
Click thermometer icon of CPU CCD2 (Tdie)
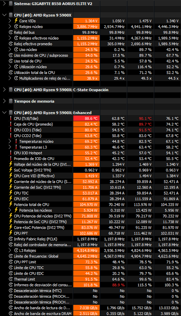tap(11, 135)
